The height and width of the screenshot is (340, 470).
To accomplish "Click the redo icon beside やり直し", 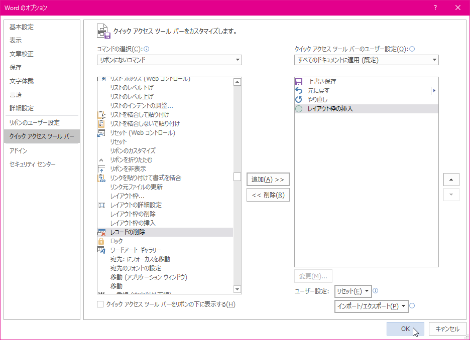I will (299, 99).
